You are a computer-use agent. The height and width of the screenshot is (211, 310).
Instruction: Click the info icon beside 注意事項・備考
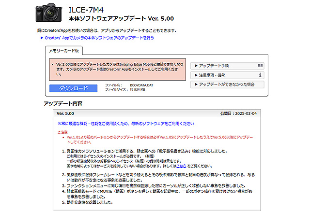[x=260, y=75]
